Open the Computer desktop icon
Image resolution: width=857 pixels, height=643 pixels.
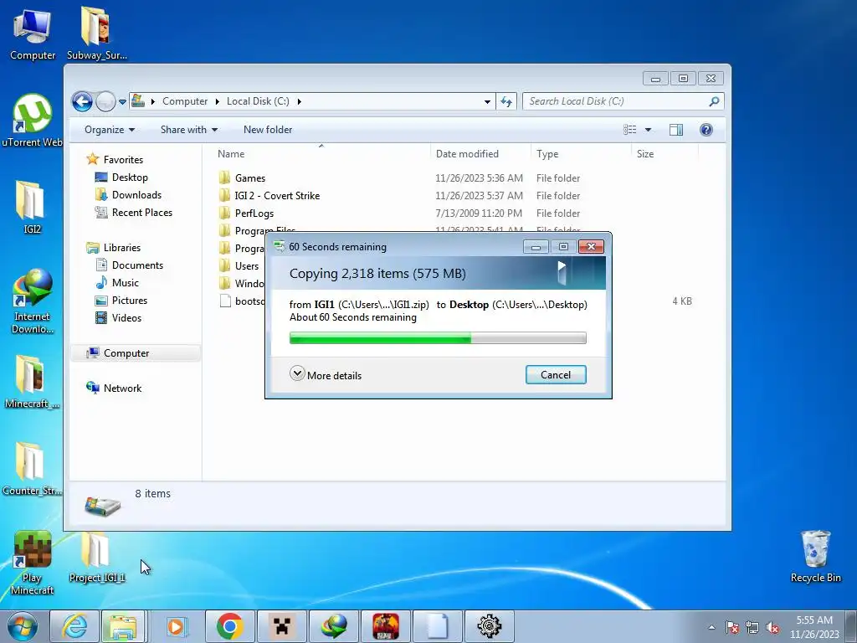tap(33, 34)
